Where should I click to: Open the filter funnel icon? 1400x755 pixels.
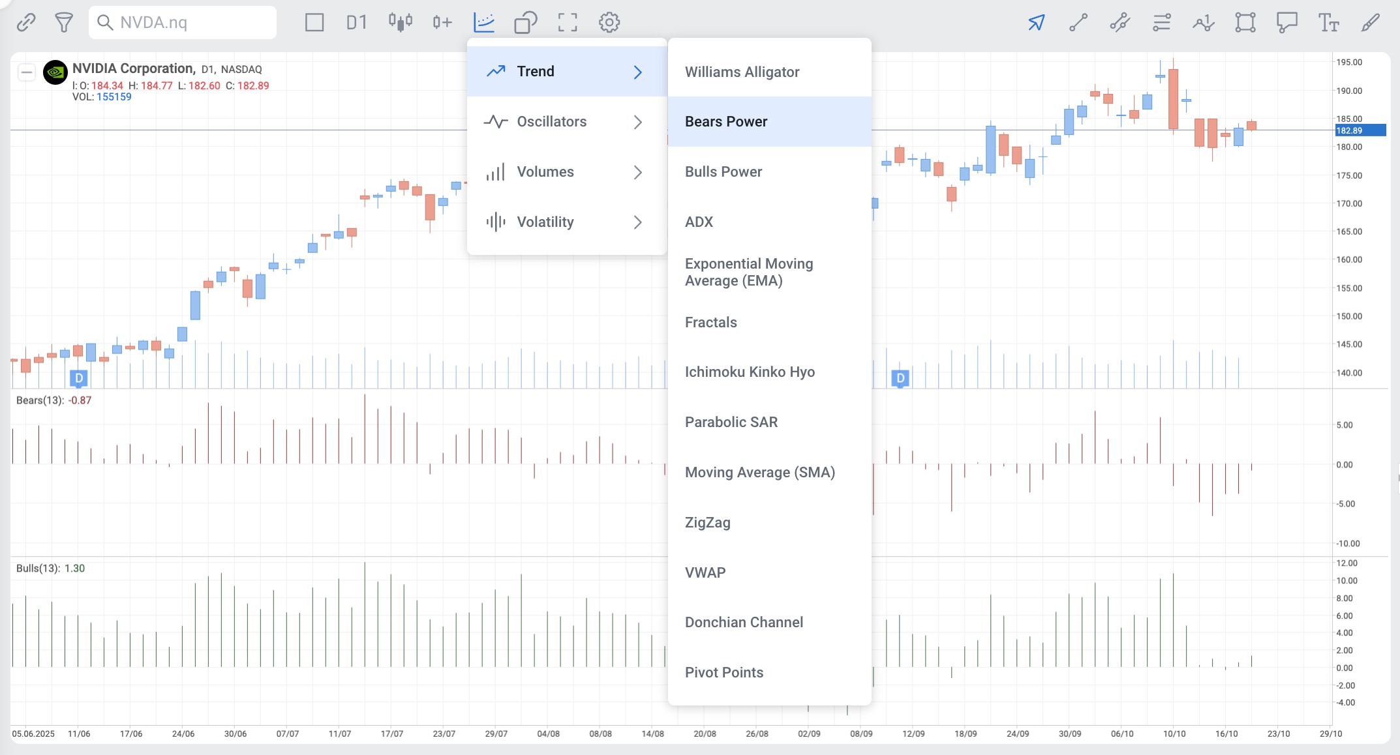coord(64,23)
